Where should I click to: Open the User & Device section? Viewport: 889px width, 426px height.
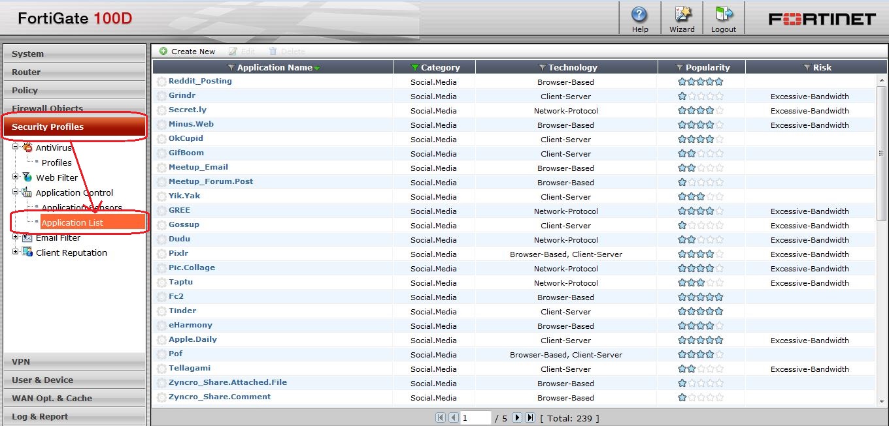click(75, 380)
